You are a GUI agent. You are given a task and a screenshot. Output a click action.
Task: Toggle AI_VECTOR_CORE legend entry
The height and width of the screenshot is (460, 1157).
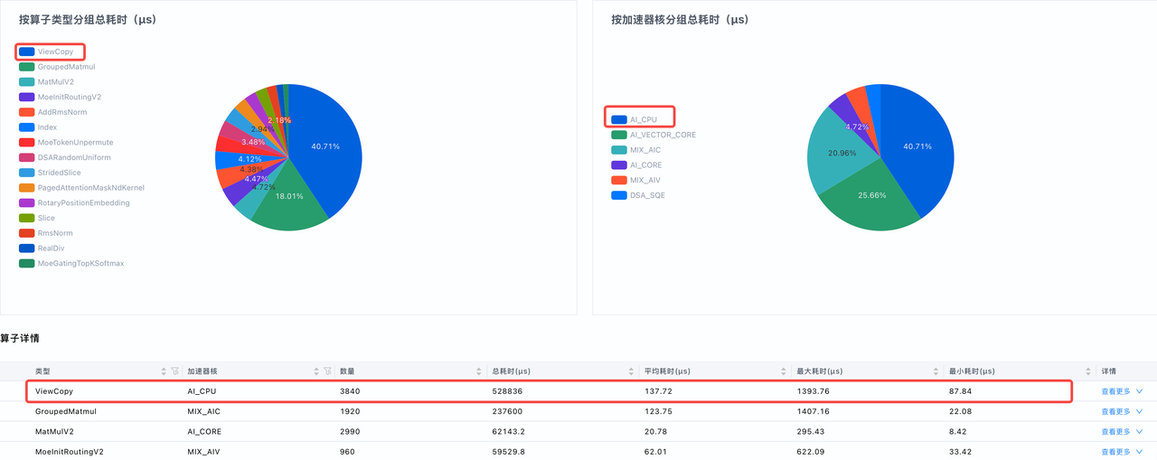click(654, 135)
